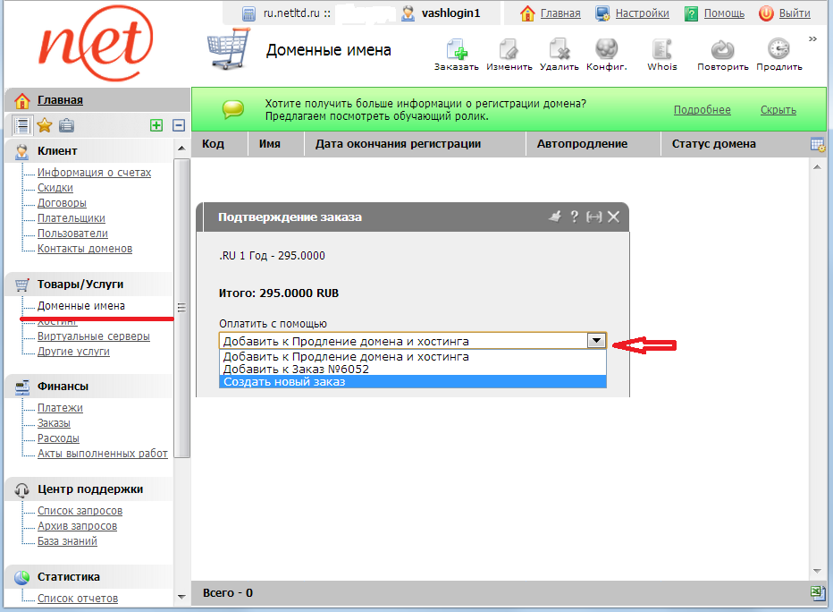This screenshot has width=833, height=612.
Task: Click the table settings icon beside column headers
Action: point(817,144)
